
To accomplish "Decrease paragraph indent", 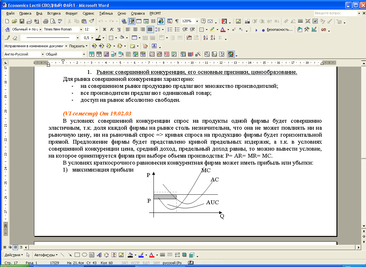I will 185,29.
